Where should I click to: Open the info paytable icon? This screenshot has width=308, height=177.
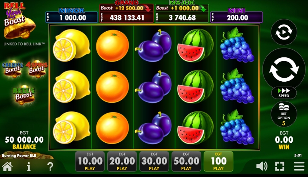[x=29, y=167]
